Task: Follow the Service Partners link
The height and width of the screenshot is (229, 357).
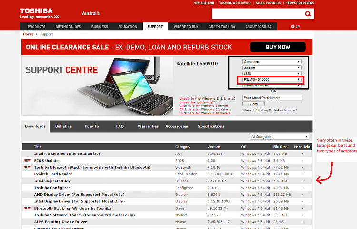Action: [x=300, y=3]
